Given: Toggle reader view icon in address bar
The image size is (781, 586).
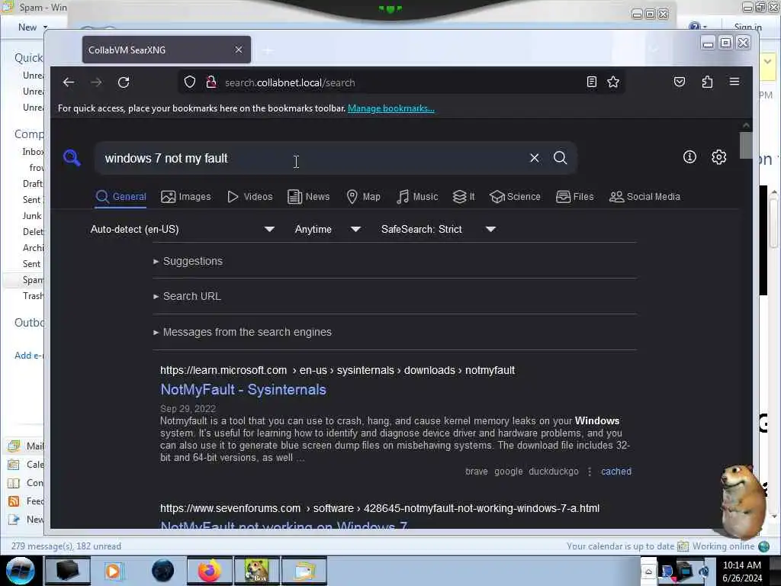Looking at the screenshot, I should click(591, 82).
